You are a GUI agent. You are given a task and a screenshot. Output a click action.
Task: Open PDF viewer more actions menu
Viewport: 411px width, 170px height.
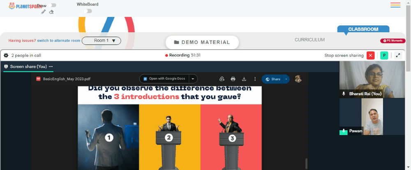(255, 79)
